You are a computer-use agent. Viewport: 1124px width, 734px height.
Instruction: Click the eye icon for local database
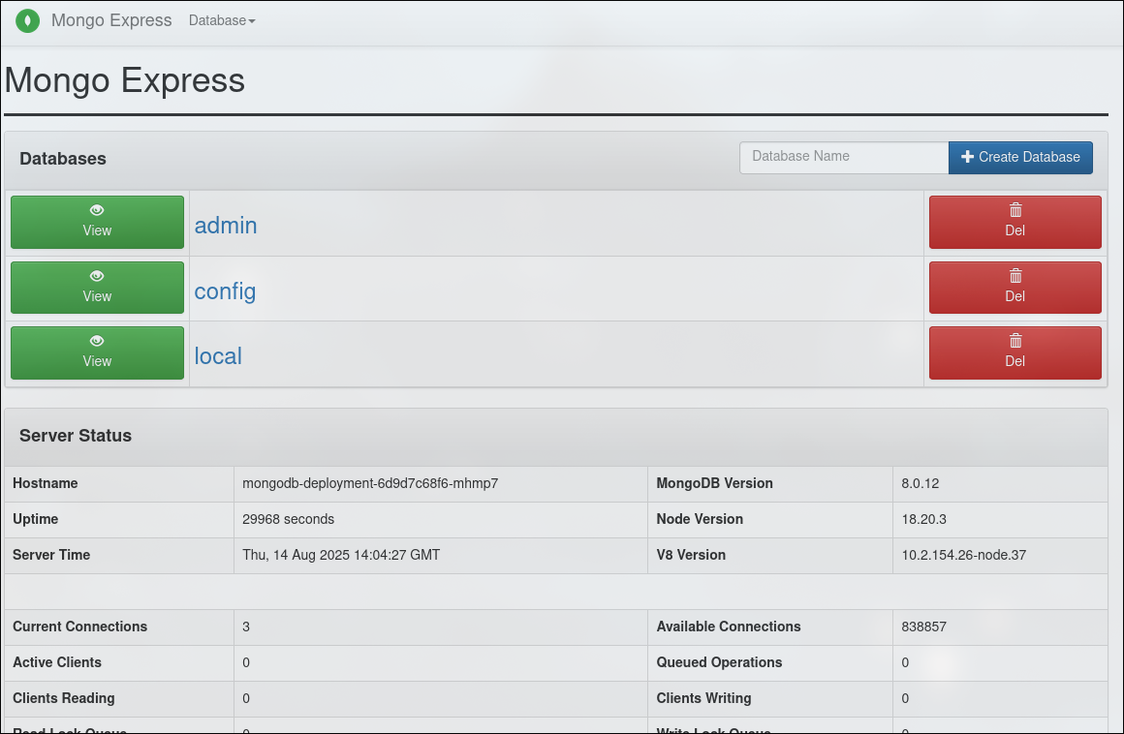[x=97, y=341]
